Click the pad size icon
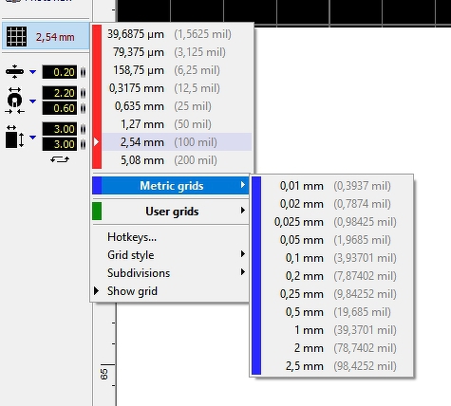This screenshot has width=451, height=406. click(14, 101)
